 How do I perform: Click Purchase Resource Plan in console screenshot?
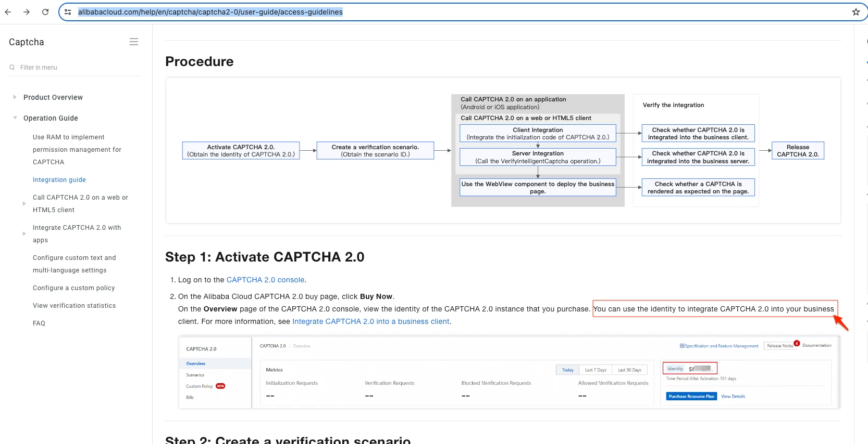(x=691, y=396)
